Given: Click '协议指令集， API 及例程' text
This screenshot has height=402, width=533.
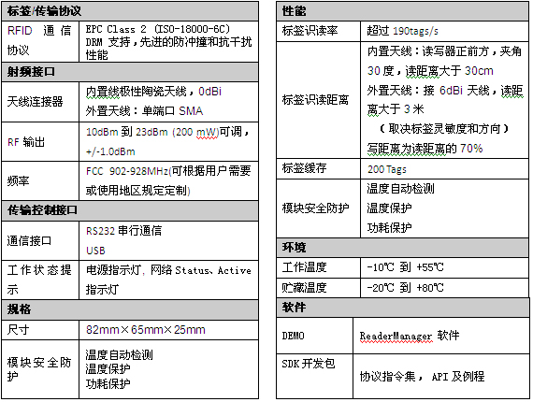Looking at the screenshot, I should coord(422,376).
